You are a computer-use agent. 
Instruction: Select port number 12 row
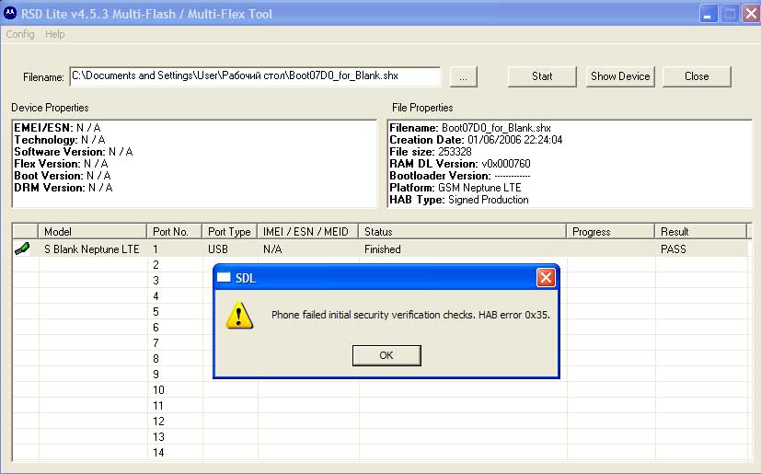158,422
